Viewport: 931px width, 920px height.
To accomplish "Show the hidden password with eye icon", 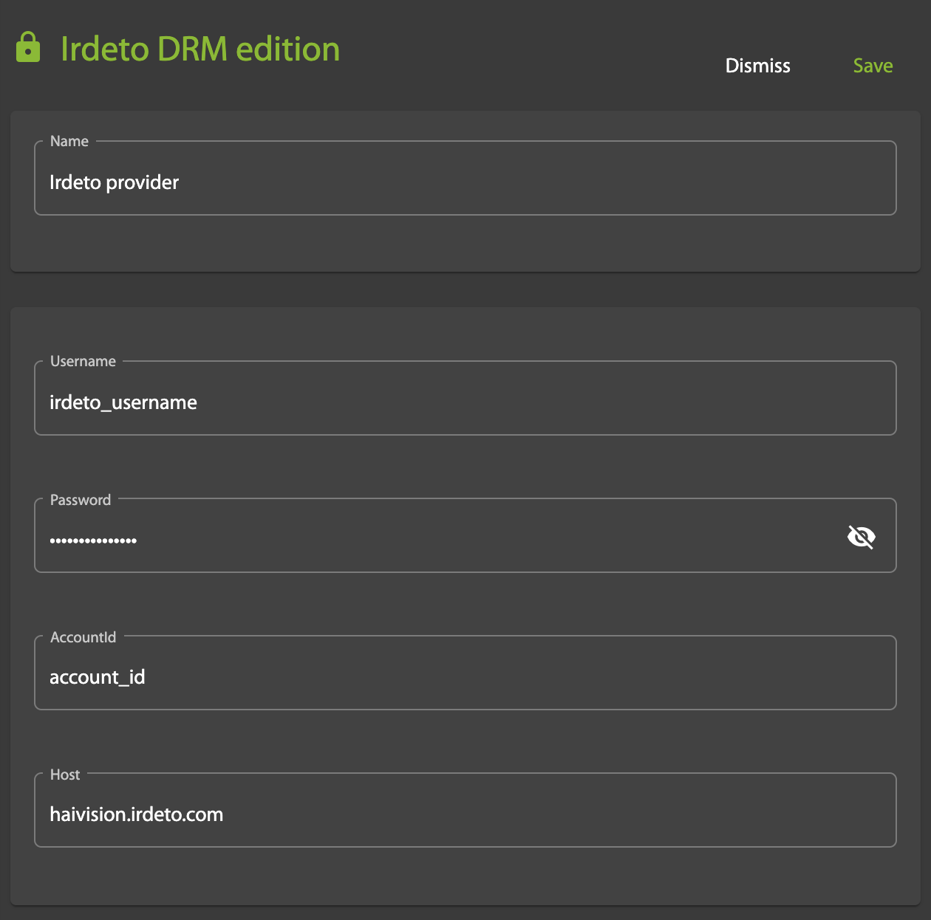I will click(x=861, y=537).
